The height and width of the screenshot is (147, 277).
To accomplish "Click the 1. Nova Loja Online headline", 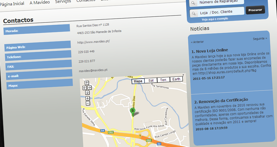I will click(210, 51).
